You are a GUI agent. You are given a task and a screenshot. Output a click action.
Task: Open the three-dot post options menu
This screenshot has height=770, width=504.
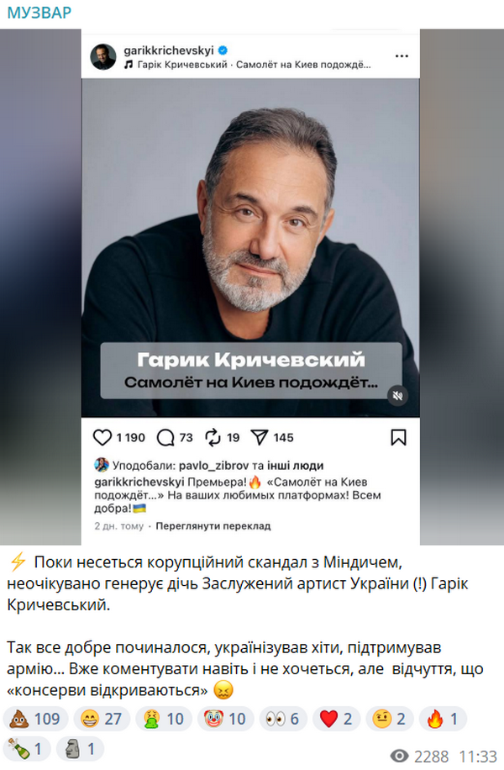click(402, 56)
